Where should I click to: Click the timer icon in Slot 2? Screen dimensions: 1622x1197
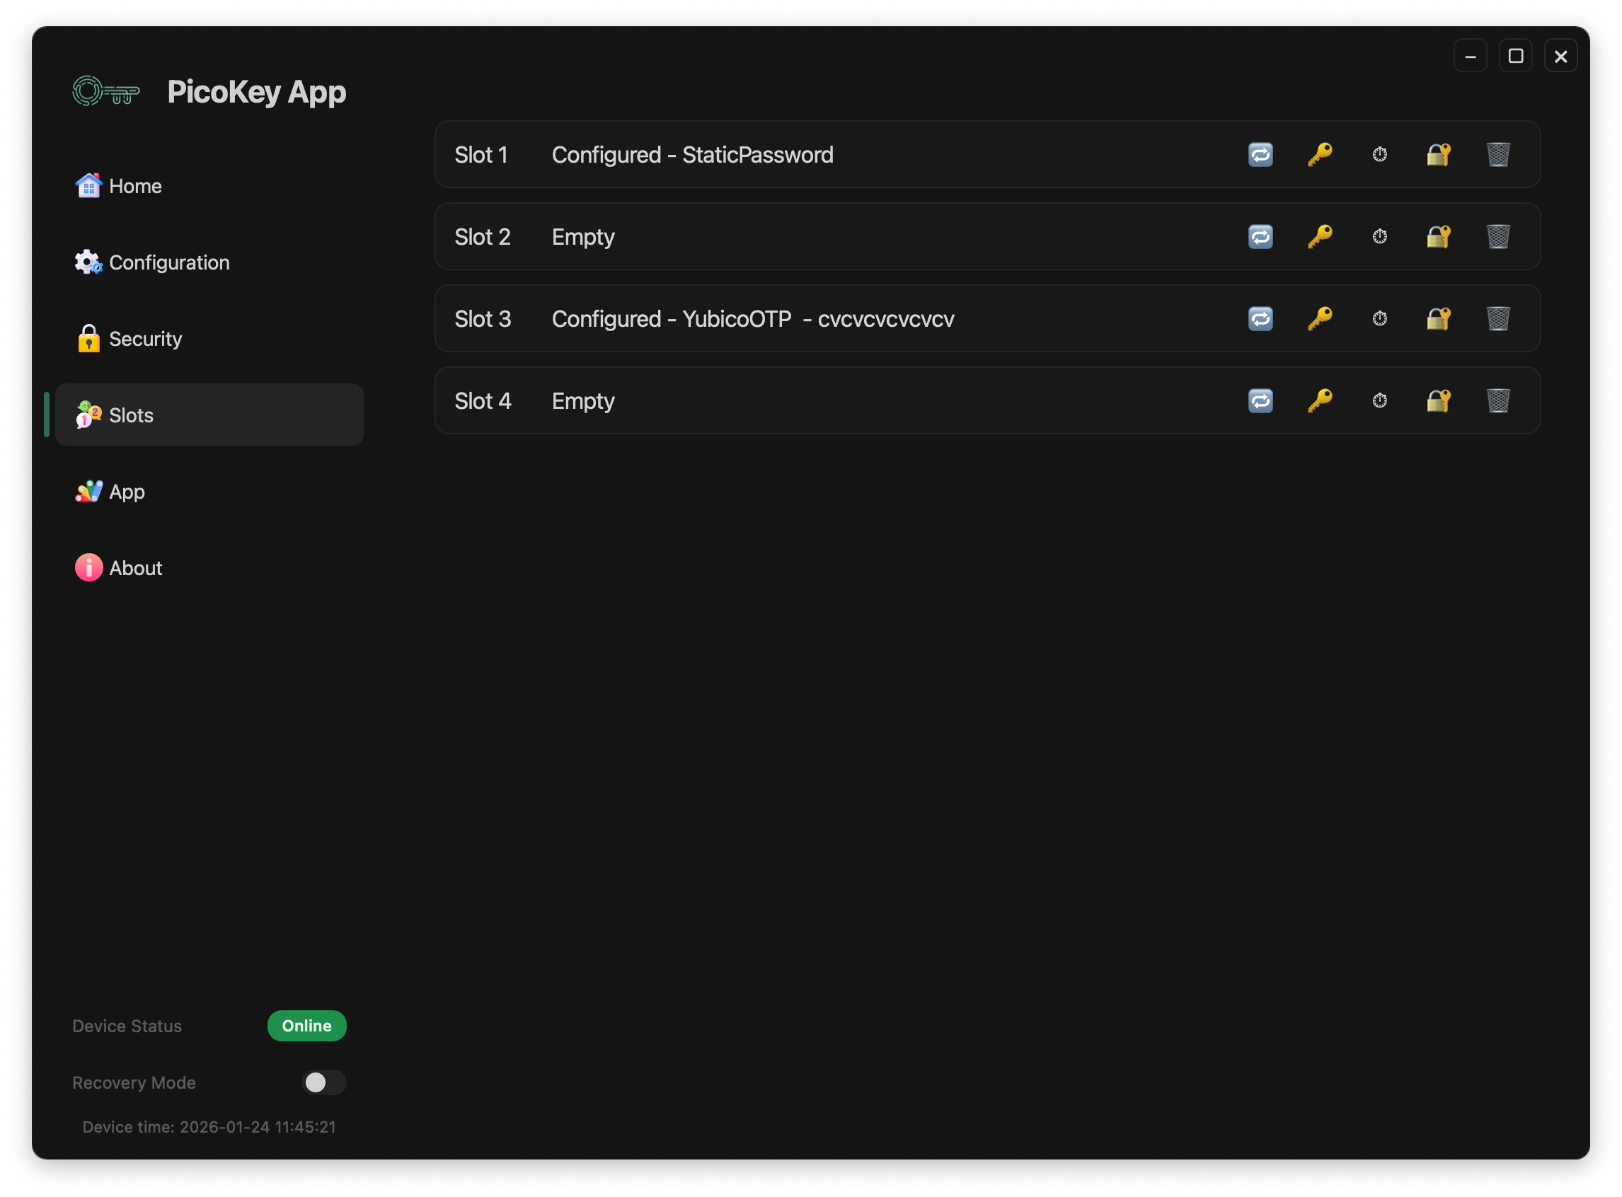pyautogui.click(x=1379, y=237)
